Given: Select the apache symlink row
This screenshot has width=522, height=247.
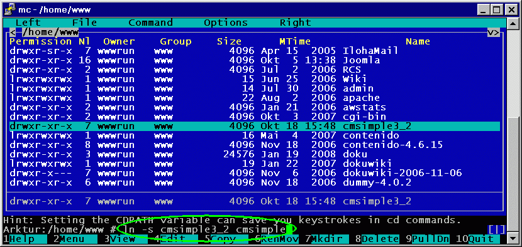Looking at the screenshot, I should pyautogui.click(x=255, y=98).
